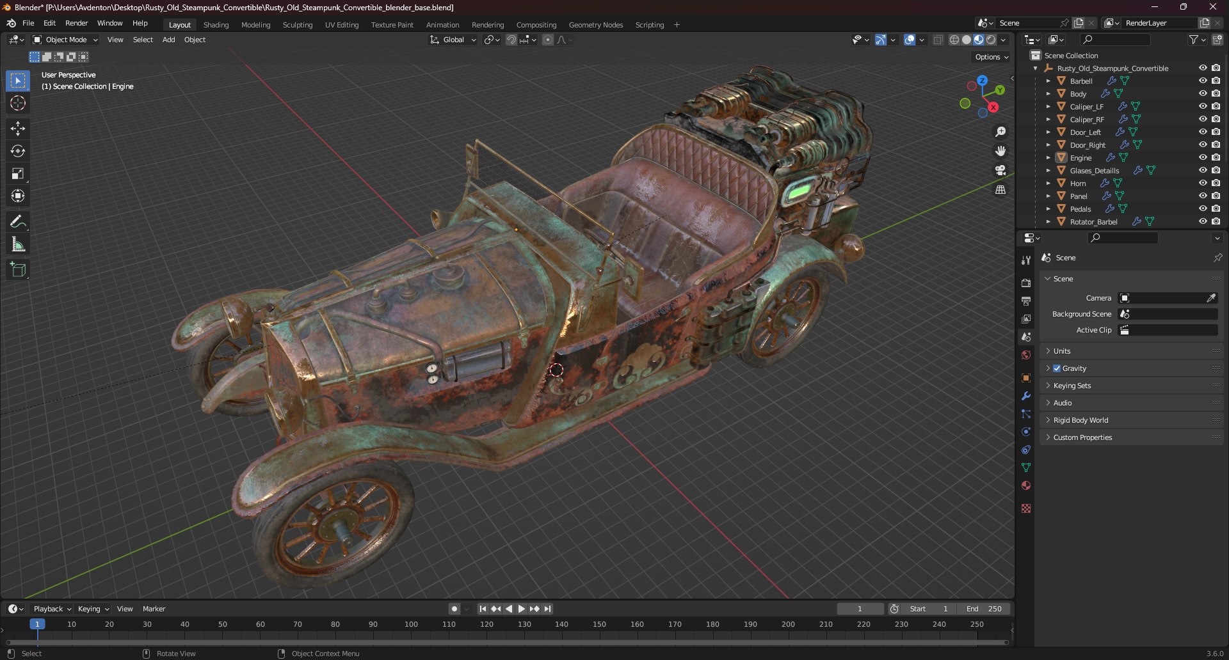This screenshot has height=660, width=1229.
Task: Click the play animation button
Action: pyautogui.click(x=522, y=609)
